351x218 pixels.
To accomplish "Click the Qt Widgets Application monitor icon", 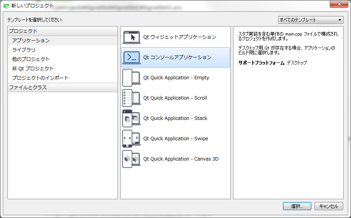I will click(x=132, y=37).
